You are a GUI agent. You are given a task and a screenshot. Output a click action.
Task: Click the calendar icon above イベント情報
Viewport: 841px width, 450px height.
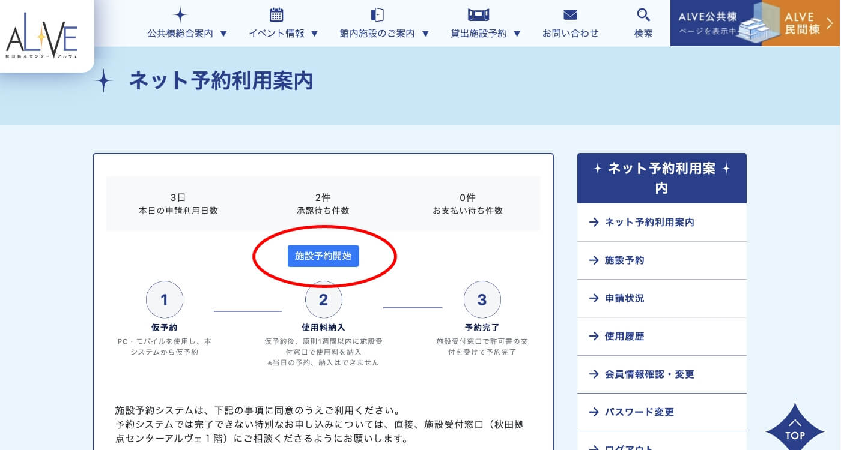276,15
